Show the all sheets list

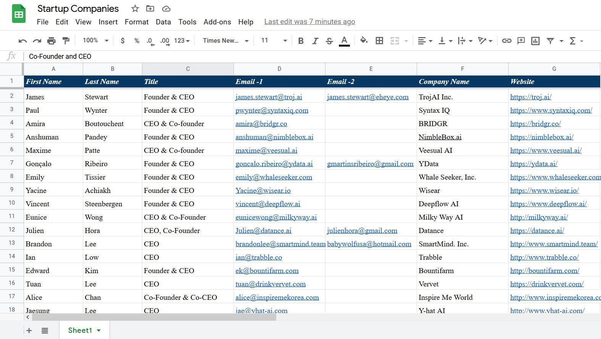[x=45, y=331]
